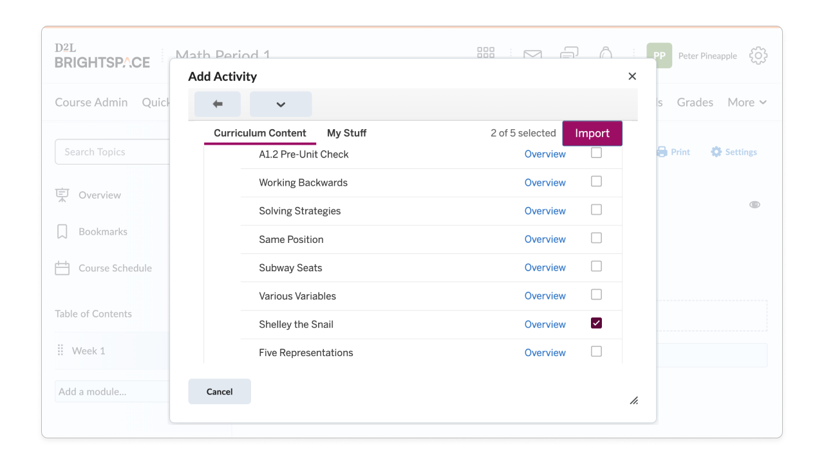Open the Peter Pineapple profile menu
Viewport: 824px width, 464px height.
(707, 55)
